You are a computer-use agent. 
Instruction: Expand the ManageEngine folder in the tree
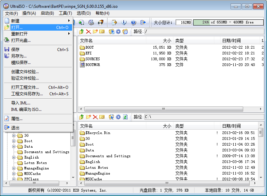point(14,168)
